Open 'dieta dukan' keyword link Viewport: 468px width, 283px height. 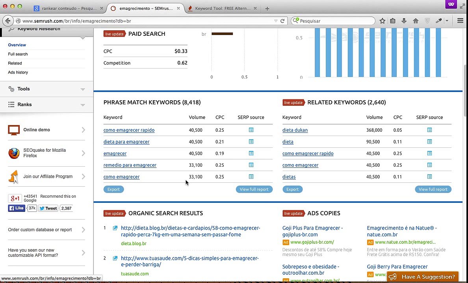[x=295, y=130]
